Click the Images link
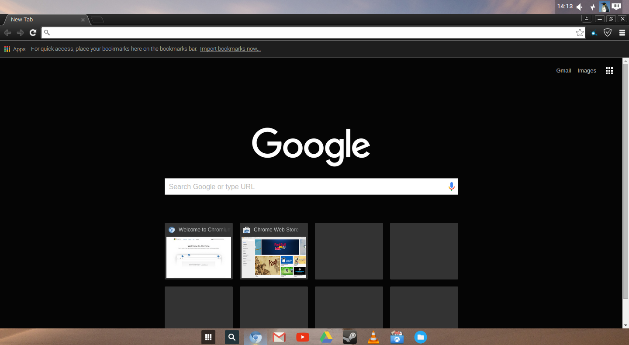Image resolution: width=629 pixels, height=345 pixels. [x=587, y=71]
